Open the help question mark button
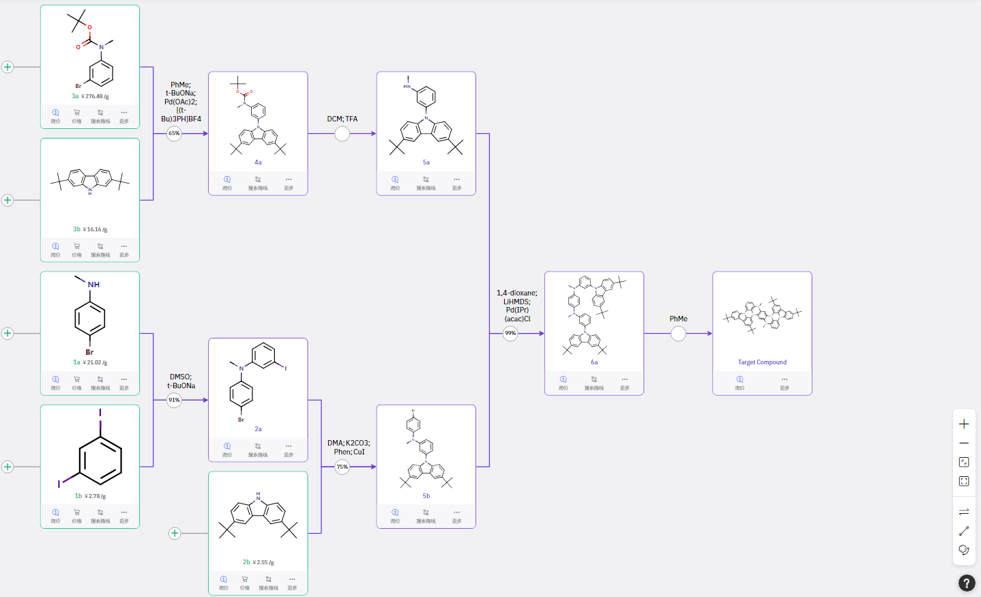Image resolution: width=981 pixels, height=597 pixels. 967,583
